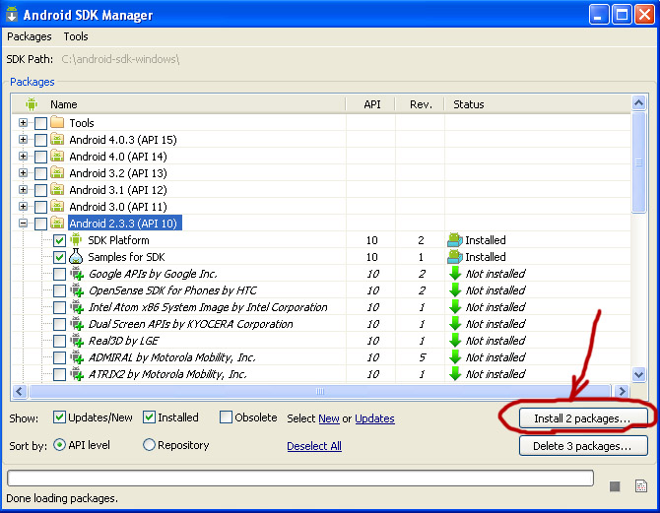Open the log window icon at bottom right
Screen dimensions: 660x513
pyautogui.click(x=640, y=486)
